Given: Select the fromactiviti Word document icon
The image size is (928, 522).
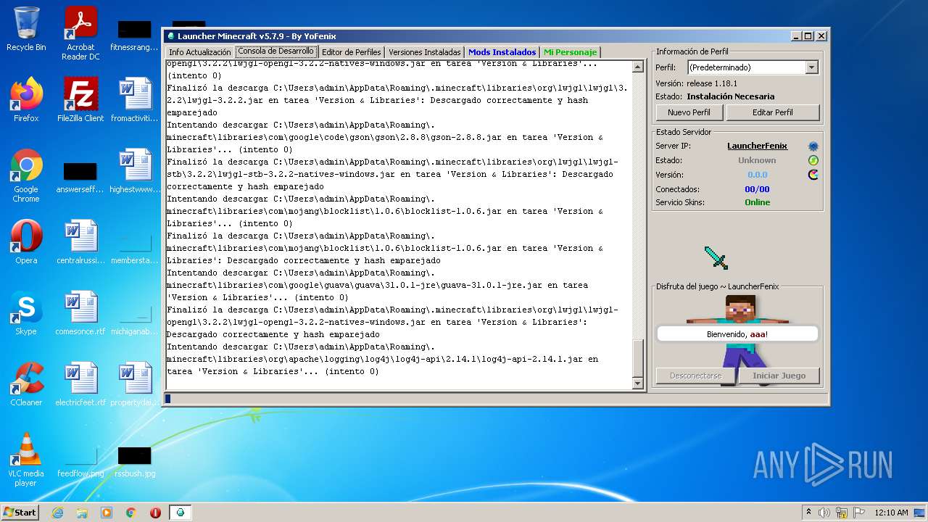Looking at the screenshot, I should pos(135,100).
